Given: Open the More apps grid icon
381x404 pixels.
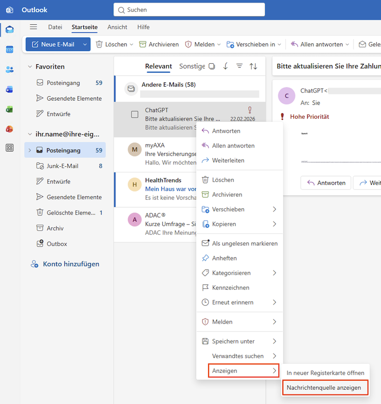Looking at the screenshot, I should point(10,148).
